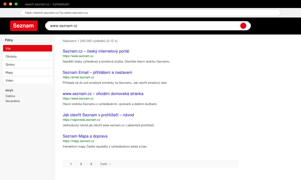Click the snippet "Jednoduchý návod jak otevřít"

[109, 125]
